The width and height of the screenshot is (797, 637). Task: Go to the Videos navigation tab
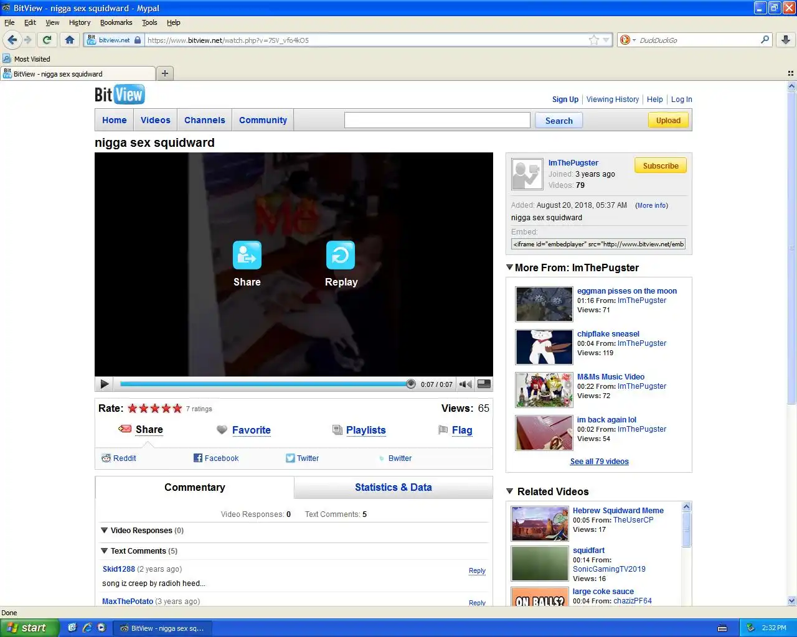click(156, 120)
